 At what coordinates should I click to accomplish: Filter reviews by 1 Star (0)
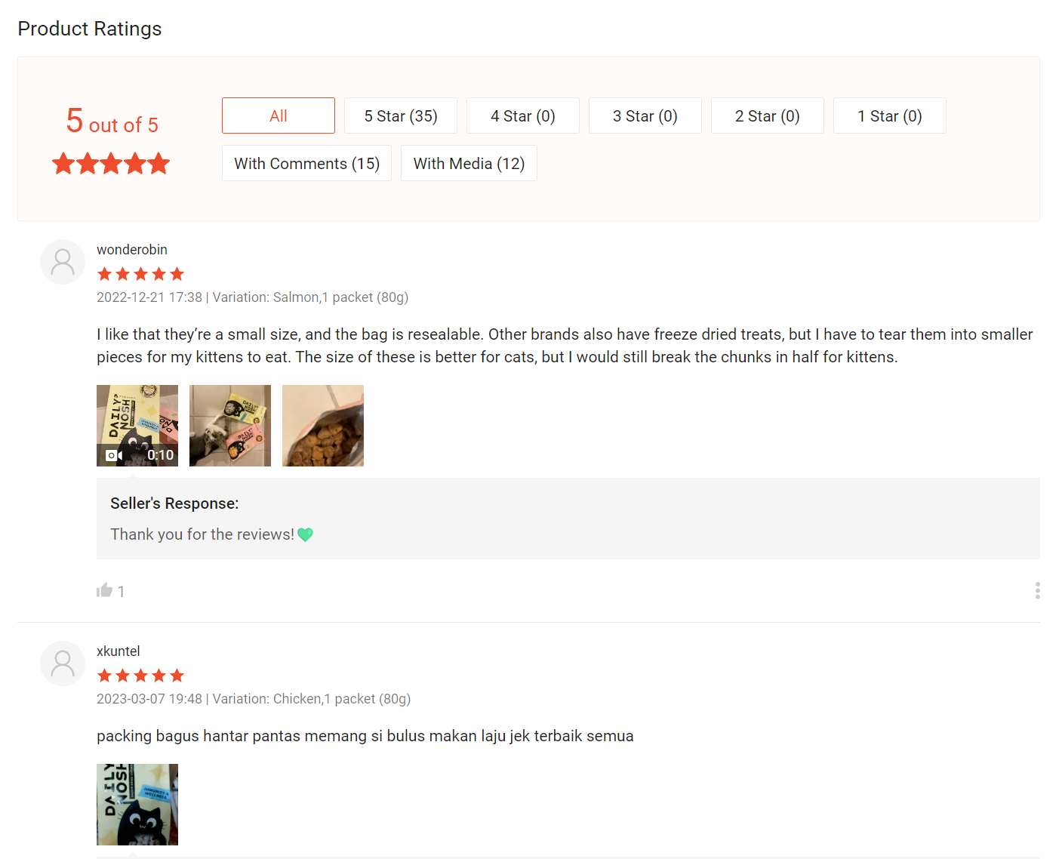click(890, 115)
